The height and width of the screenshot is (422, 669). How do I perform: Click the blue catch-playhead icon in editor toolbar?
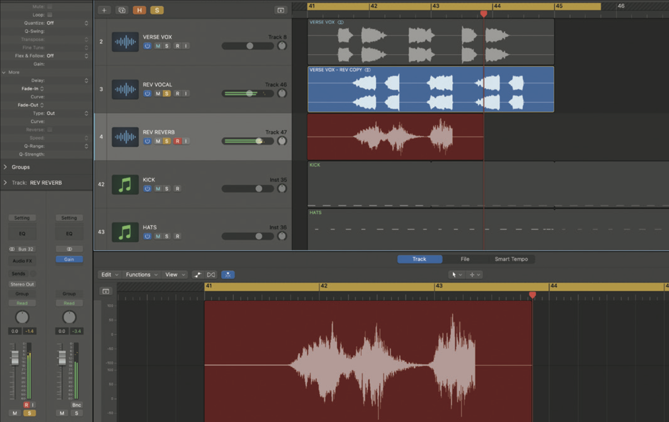click(228, 274)
